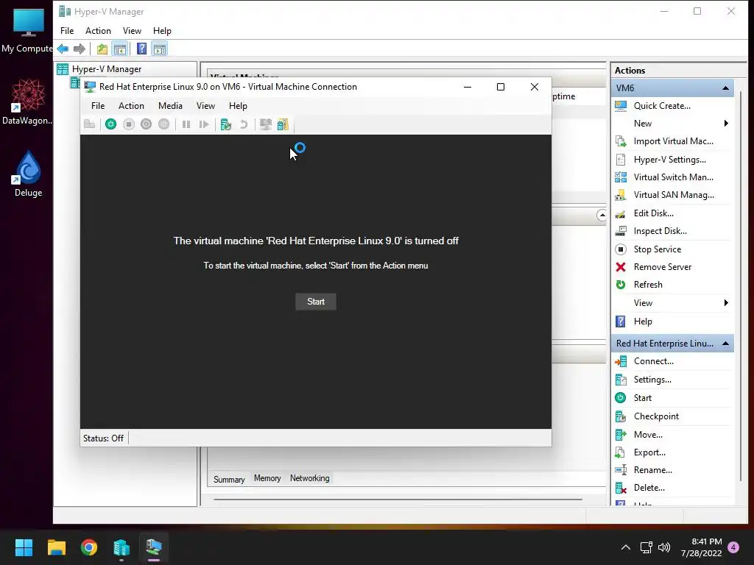Screen dimensions: 754x565
Task: Open Action menu in Hyper-V Manager window
Action: [x=98, y=31]
